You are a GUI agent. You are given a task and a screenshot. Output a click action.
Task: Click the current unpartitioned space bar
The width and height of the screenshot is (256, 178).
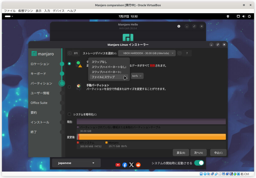(x=151, y=121)
